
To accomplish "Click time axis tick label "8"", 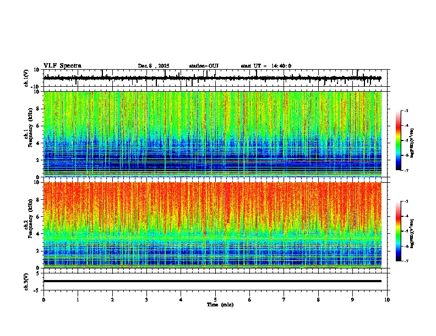I will pos(318,300).
